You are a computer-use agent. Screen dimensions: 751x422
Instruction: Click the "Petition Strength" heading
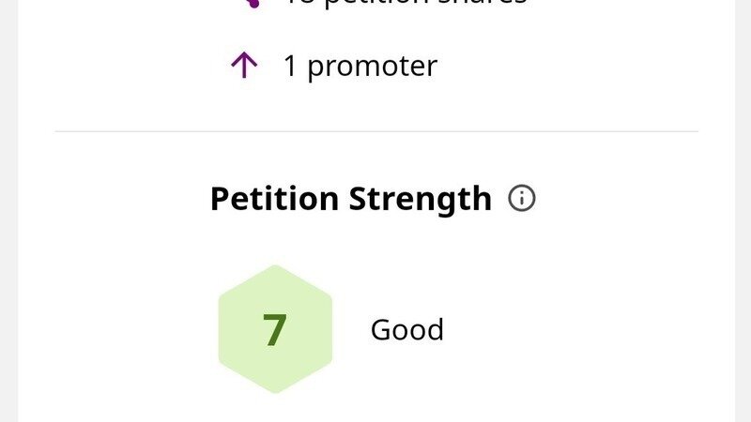click(x=350, y=199)
